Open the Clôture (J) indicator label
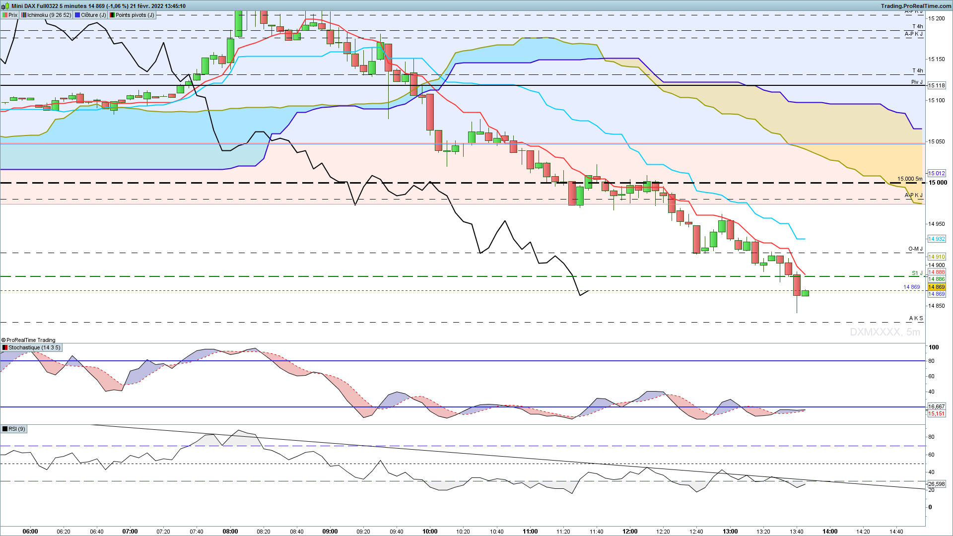953x536 pixels. coord(90,15)
